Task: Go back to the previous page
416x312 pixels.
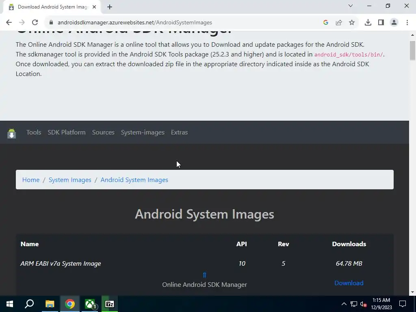Action: tap(9, 23)
